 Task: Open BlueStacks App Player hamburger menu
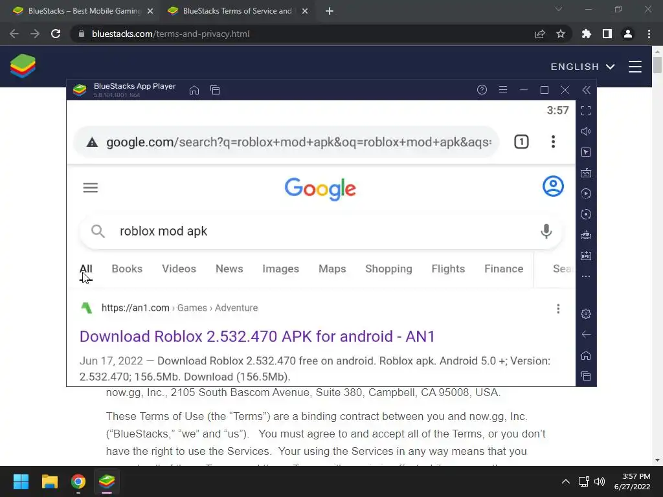(502, 89)
